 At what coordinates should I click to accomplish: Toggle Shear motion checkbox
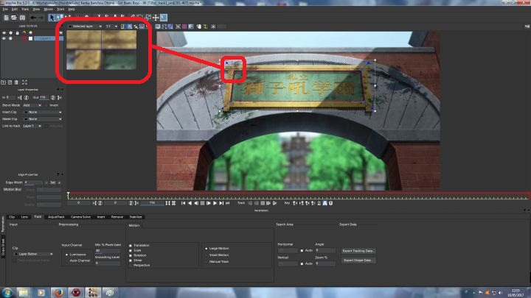pyautogui.click(x=131, y=260)
